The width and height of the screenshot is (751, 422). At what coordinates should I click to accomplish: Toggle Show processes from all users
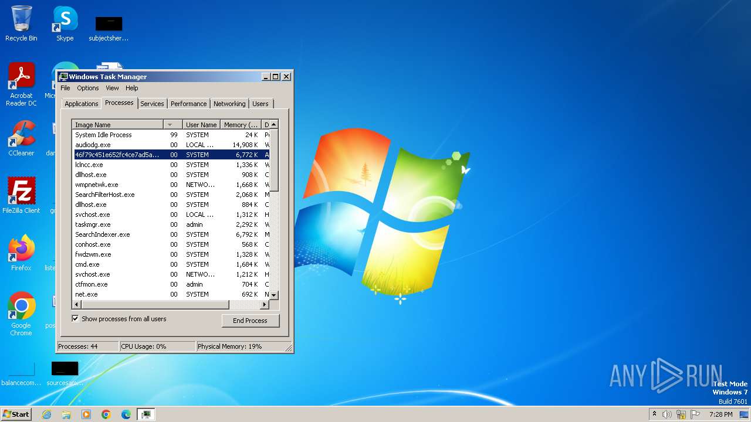click(x=75, y=319)
